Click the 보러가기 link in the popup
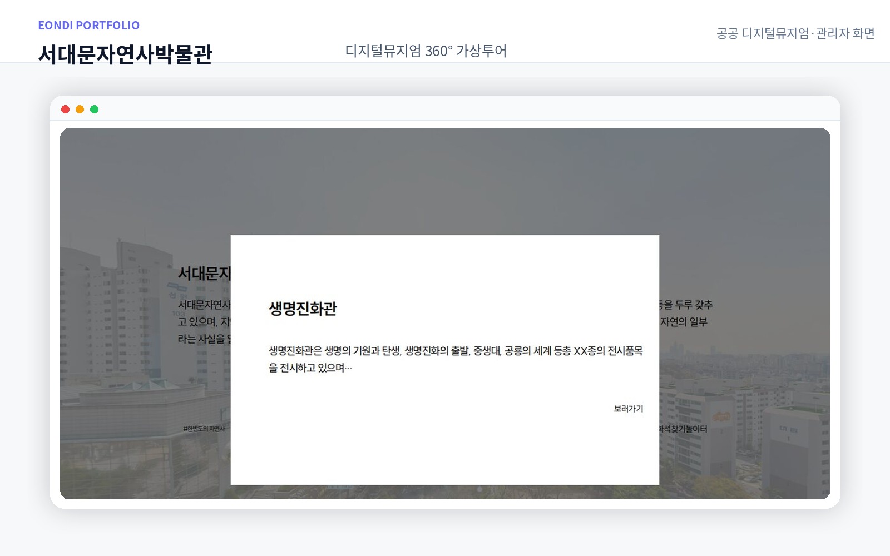The width and height of the screenshot is (890, 556). point(628,409)
